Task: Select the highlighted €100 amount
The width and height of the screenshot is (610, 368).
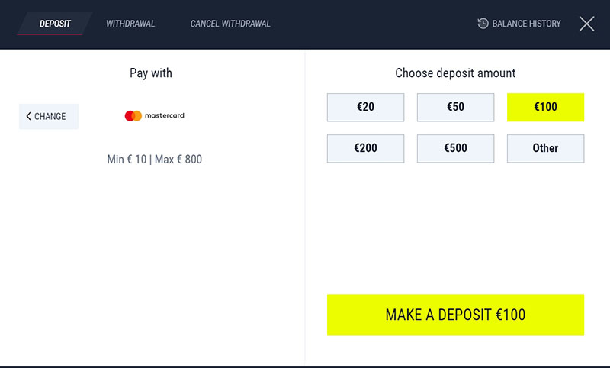Action: [x=545, y=107]
